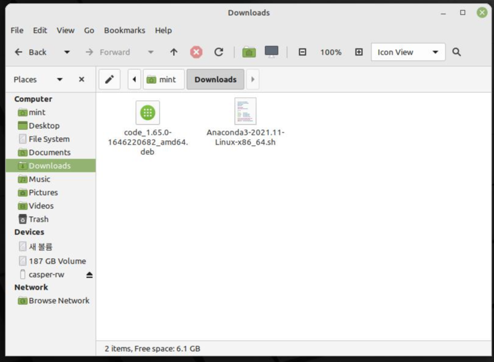The image size is (494, 362).
Task: Close the Downloads window
Action: click(x=482, y=13)
